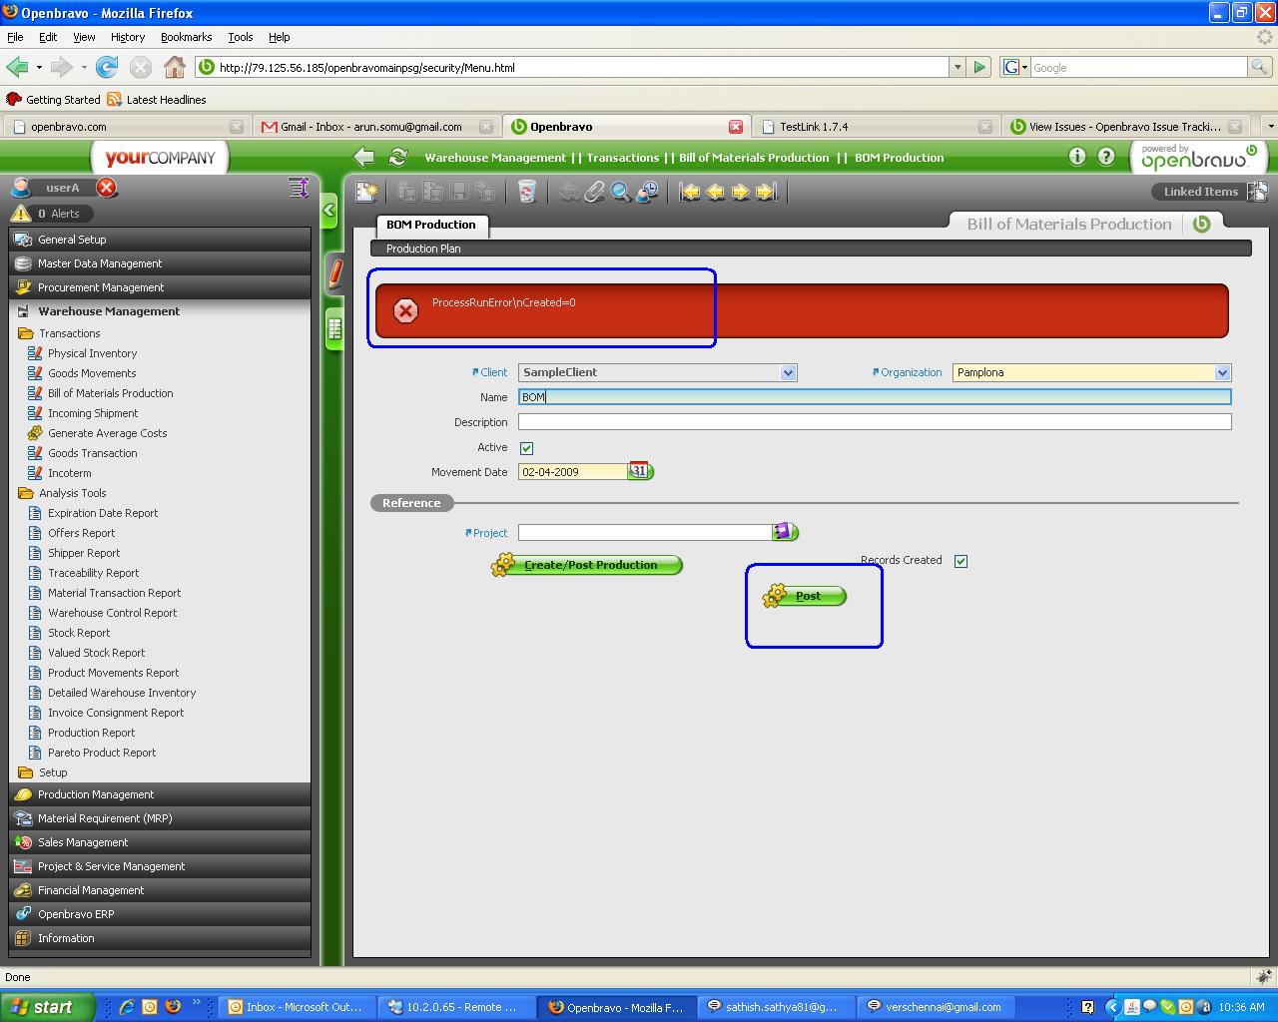The height and width of the screenshot is (1022, 1278).
Task: Expand the Master Data Management section
Action: [x=160, y=263]
